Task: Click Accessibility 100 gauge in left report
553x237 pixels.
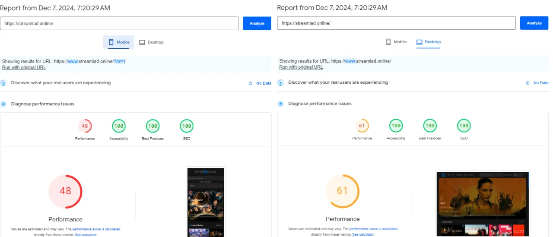Action: point(119,126)
